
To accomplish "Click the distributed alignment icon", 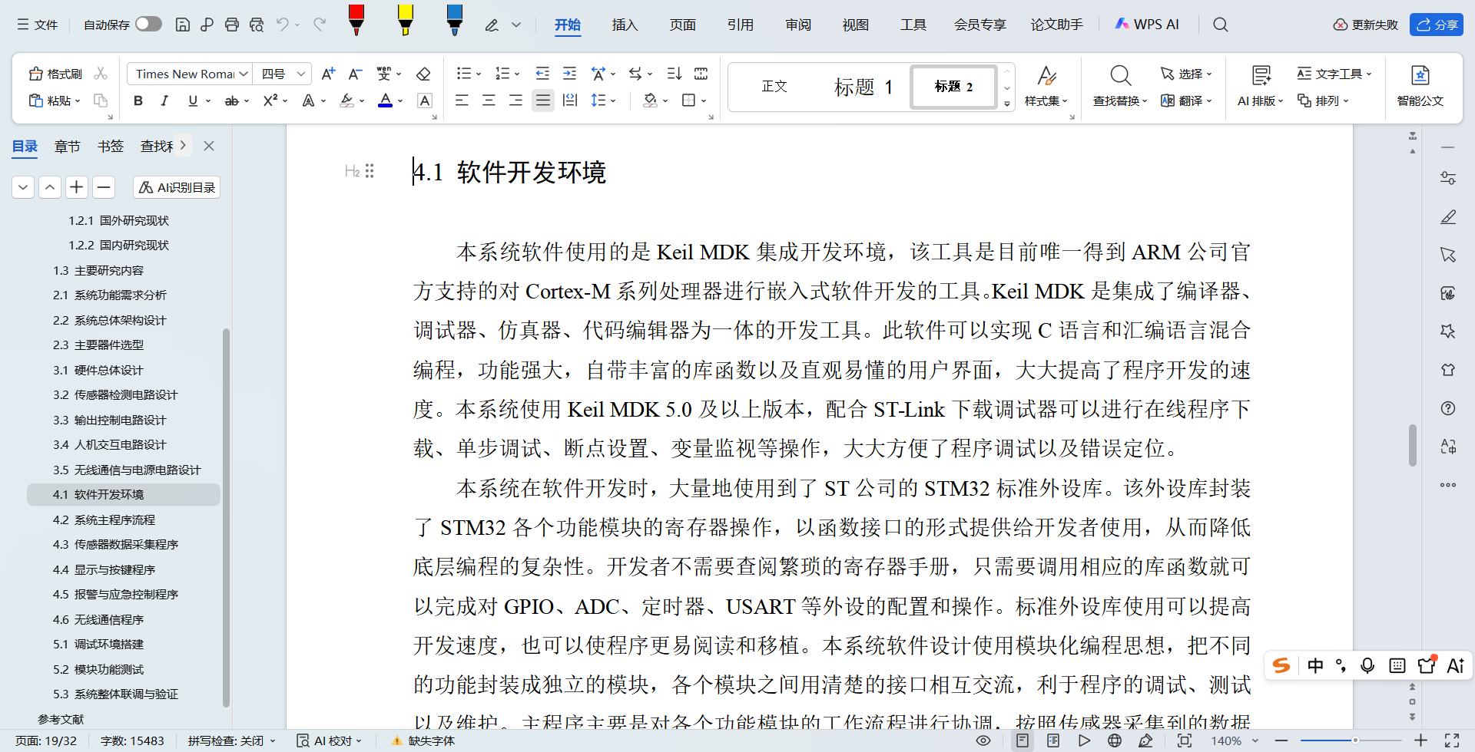I will [x=570, y=101].
